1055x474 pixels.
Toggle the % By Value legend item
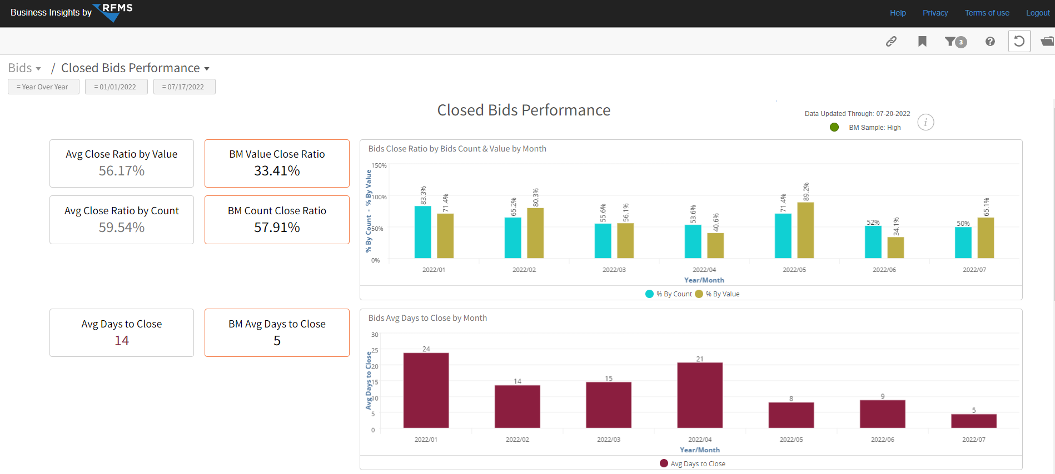(718, 294)
